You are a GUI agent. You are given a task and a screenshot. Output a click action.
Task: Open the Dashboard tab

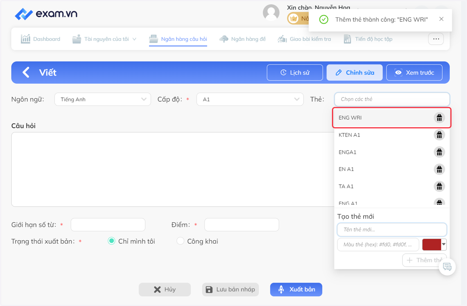pyautogui.click(x=40, y=39)
